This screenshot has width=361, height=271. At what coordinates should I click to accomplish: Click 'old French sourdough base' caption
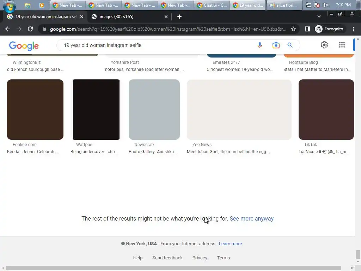pos(36,70)
